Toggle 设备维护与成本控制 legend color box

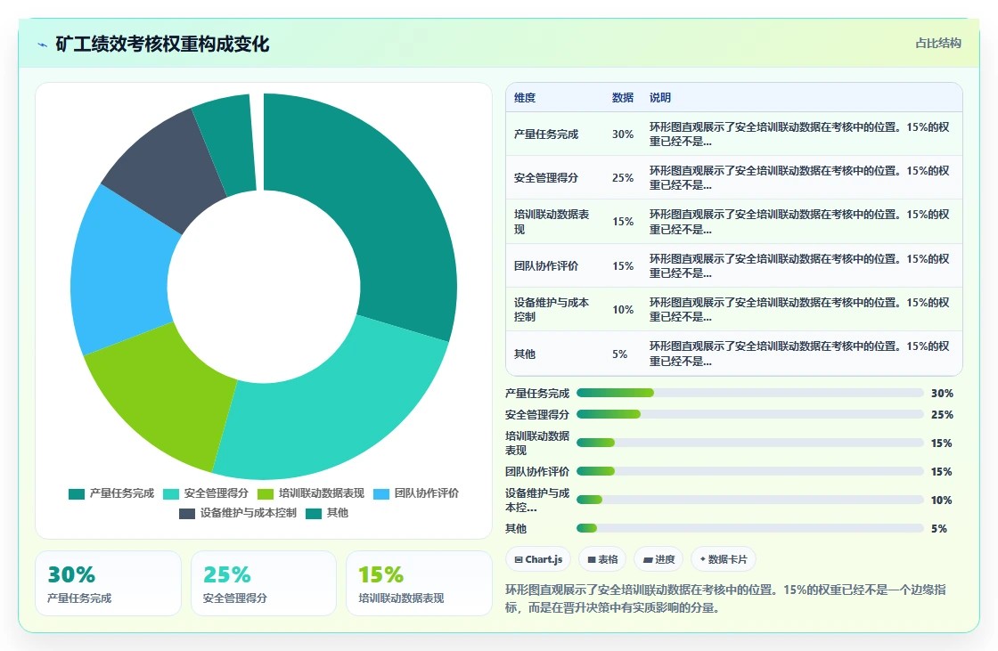pyautogui.click(x=187, y=514)
